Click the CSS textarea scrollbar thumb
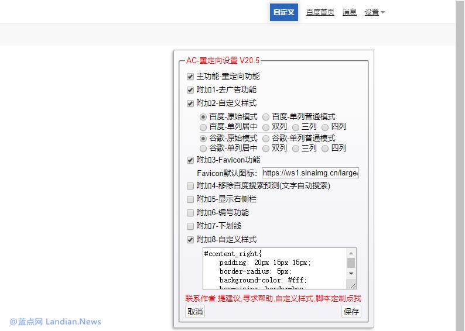This screenshot has width=465, height=331. (351, 263)
